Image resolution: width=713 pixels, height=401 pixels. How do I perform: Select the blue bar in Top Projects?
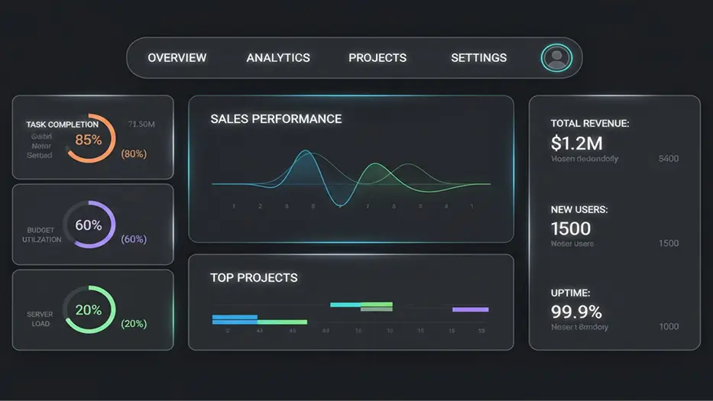(235, 316)
